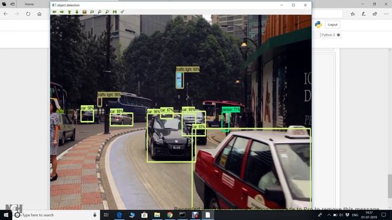Maximize the object detection window
The image size is (392, 220).
point(293,5)
